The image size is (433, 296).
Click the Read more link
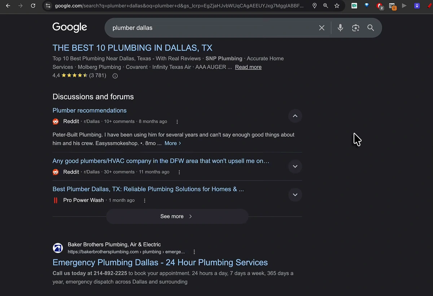tap(248, 67)
